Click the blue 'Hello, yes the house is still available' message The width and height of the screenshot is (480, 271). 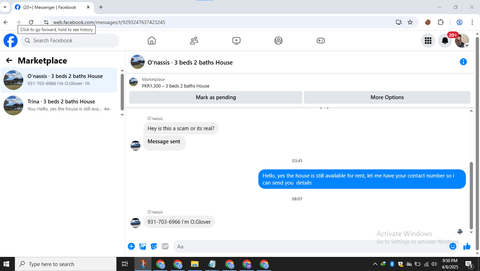pos(362,179)
